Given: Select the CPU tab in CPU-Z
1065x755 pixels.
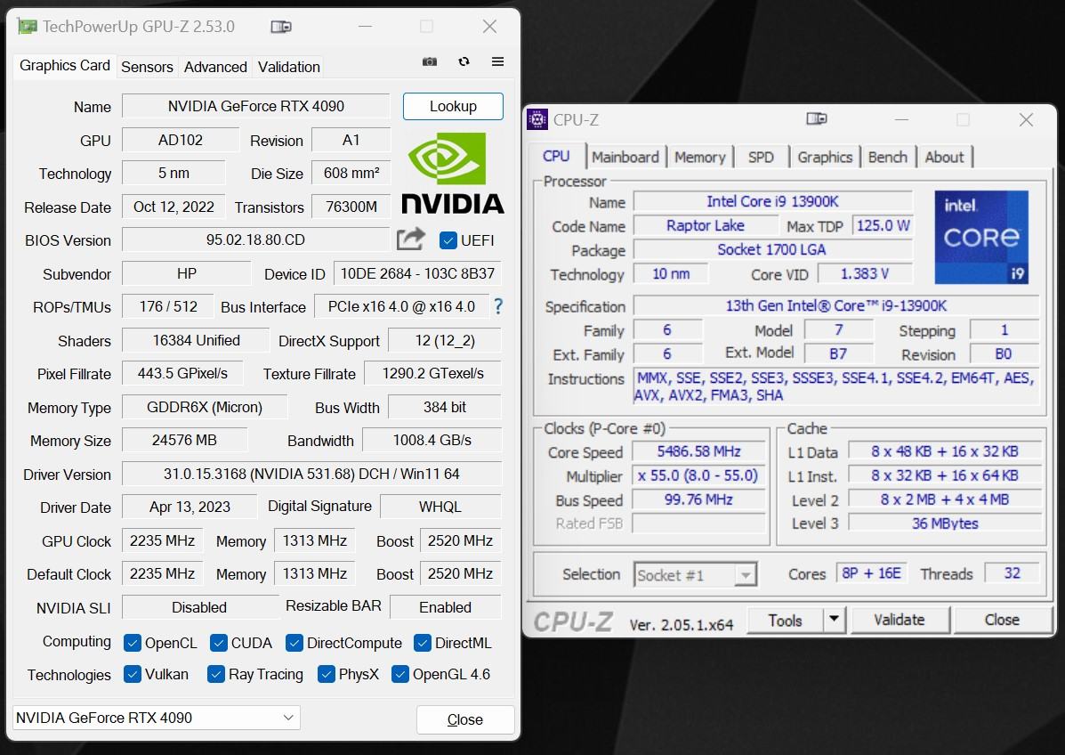Looking at the screenshot, I should 555,156.
